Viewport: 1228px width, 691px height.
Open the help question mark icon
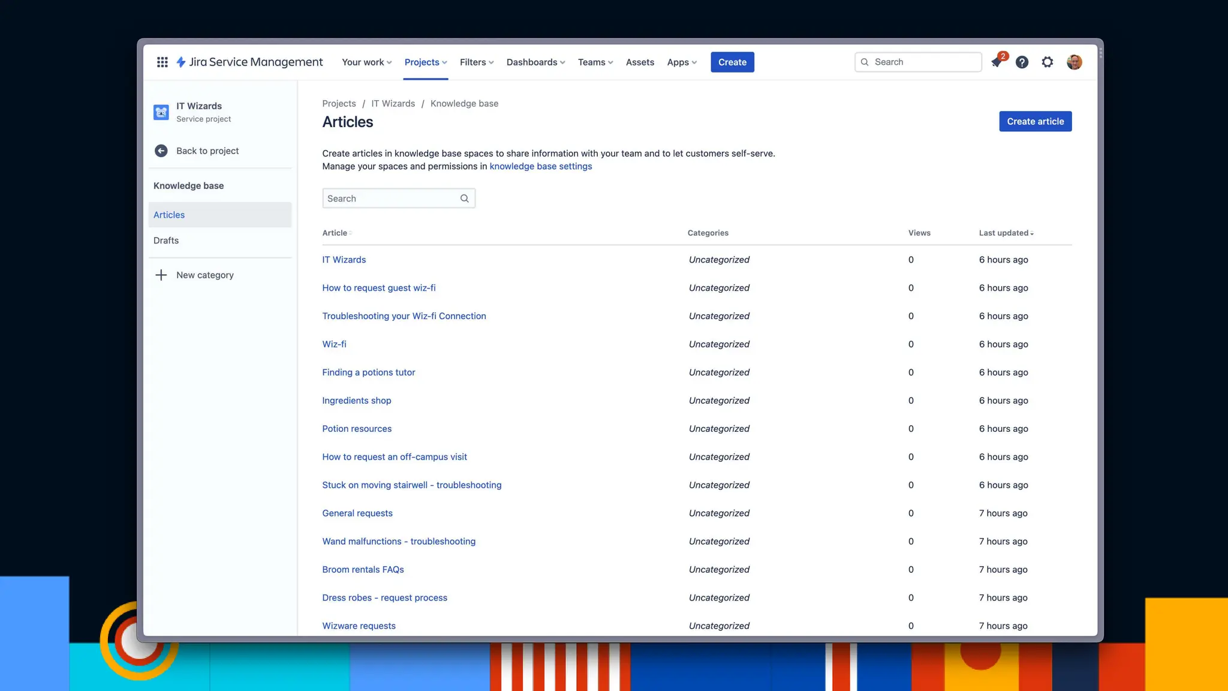[x=1022, y=62]
